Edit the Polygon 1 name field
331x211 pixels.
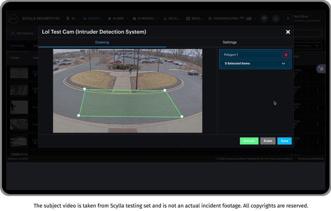coord(251,55)
